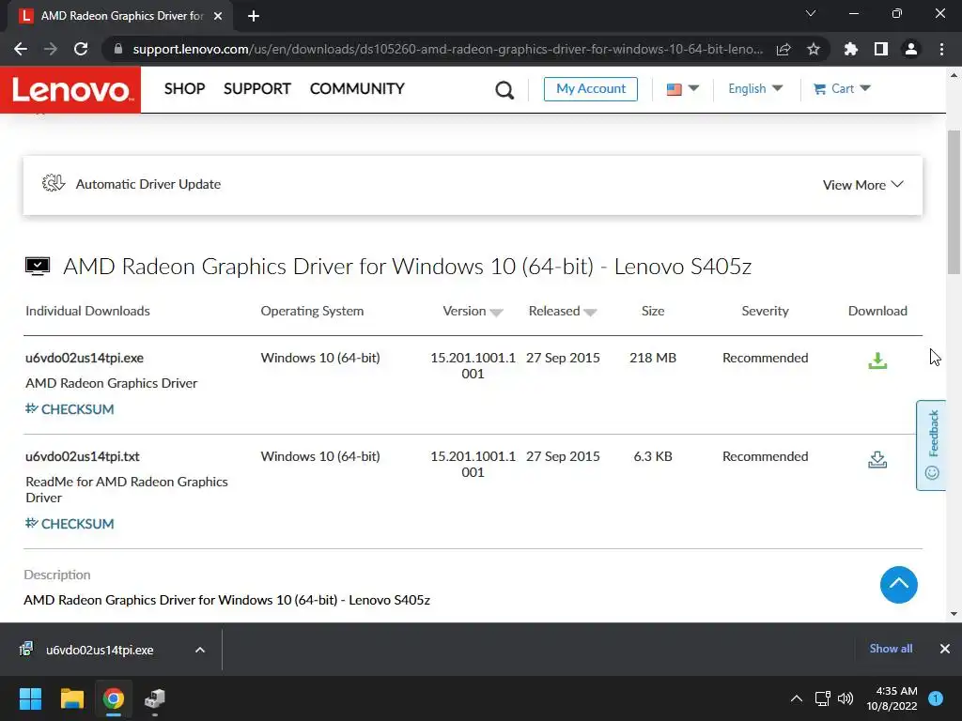Open the notification badge in tray

pos(936,698)
